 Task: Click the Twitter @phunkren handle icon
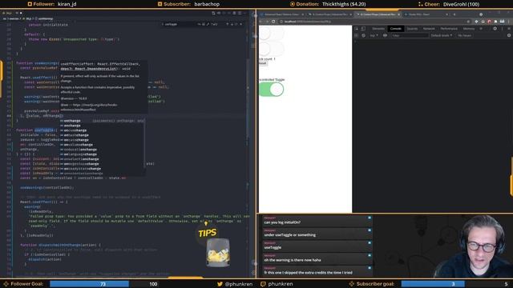pos(220,284)
